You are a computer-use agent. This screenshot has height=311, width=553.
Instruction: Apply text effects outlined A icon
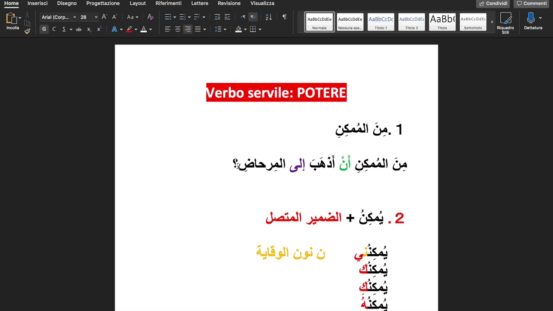[x=114, y=29]
